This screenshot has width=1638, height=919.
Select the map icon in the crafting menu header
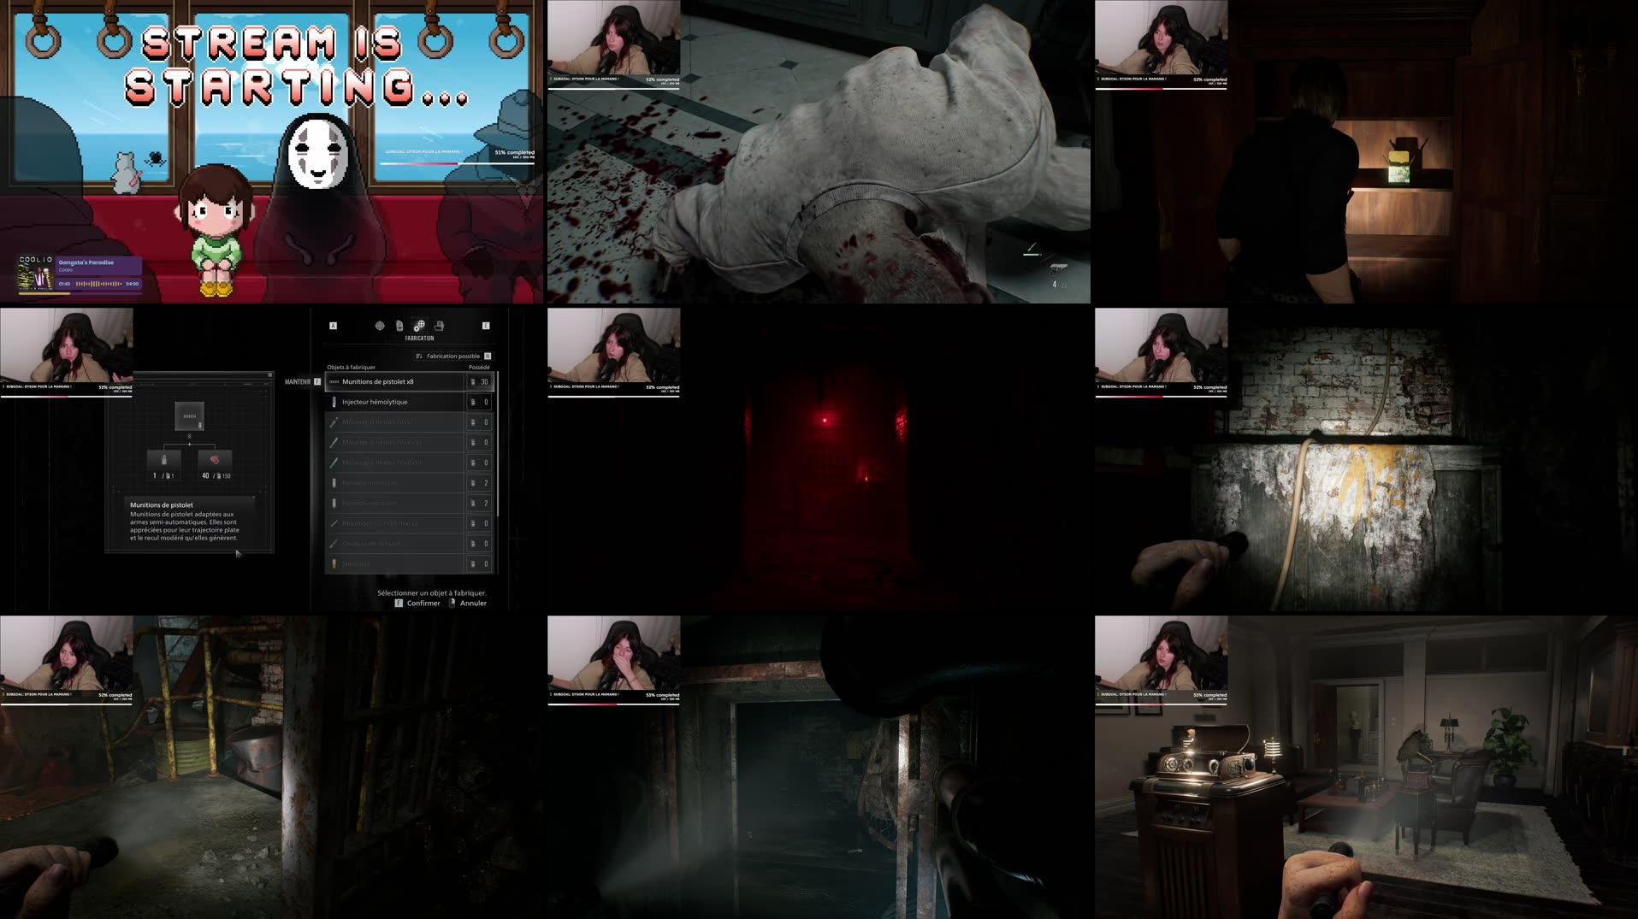[x=380, y=326]
